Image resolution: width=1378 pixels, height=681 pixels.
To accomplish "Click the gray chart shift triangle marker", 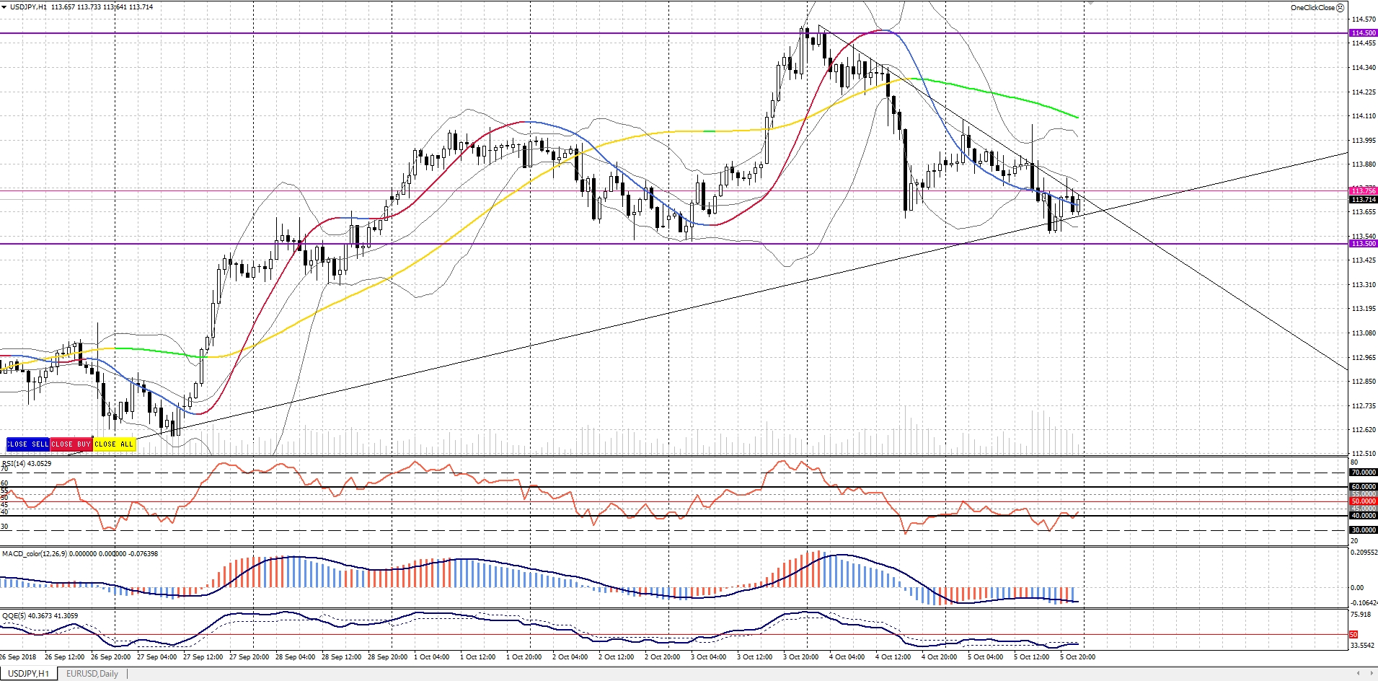I will (x=1090, y=3).
